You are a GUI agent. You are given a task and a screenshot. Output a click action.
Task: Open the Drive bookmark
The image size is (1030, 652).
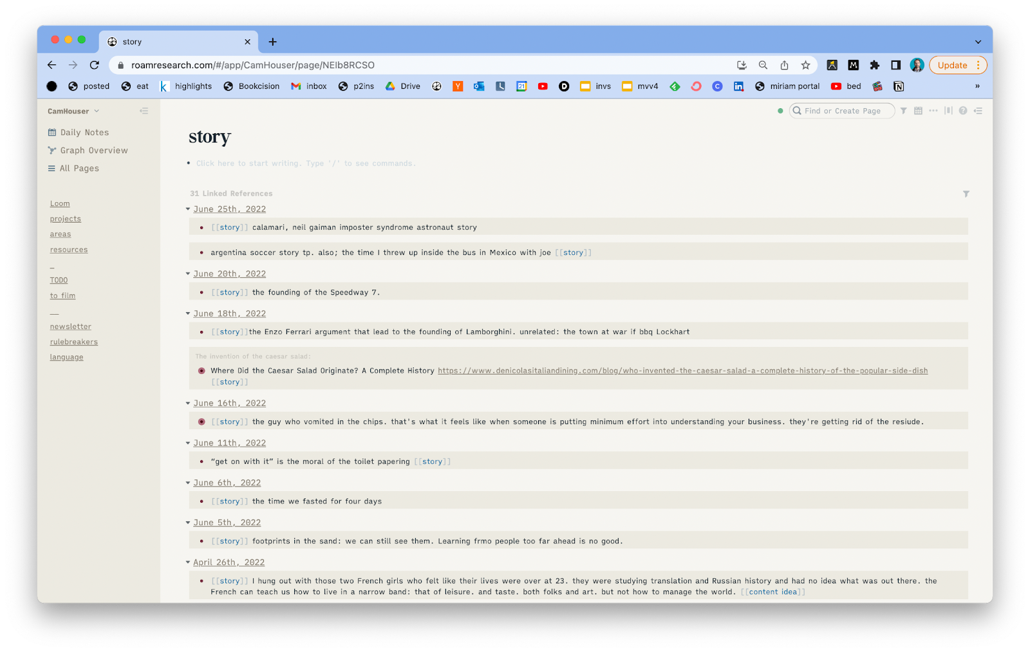coord(403,86)
